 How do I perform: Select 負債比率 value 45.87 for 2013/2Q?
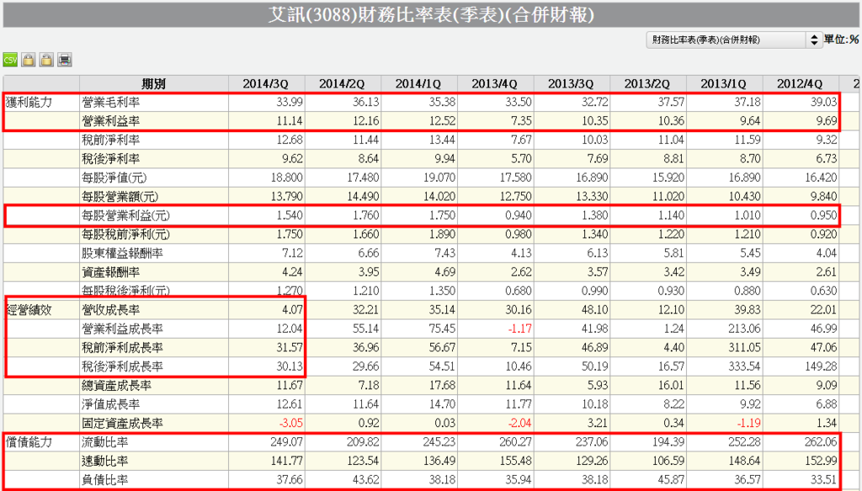coord(671,480)
